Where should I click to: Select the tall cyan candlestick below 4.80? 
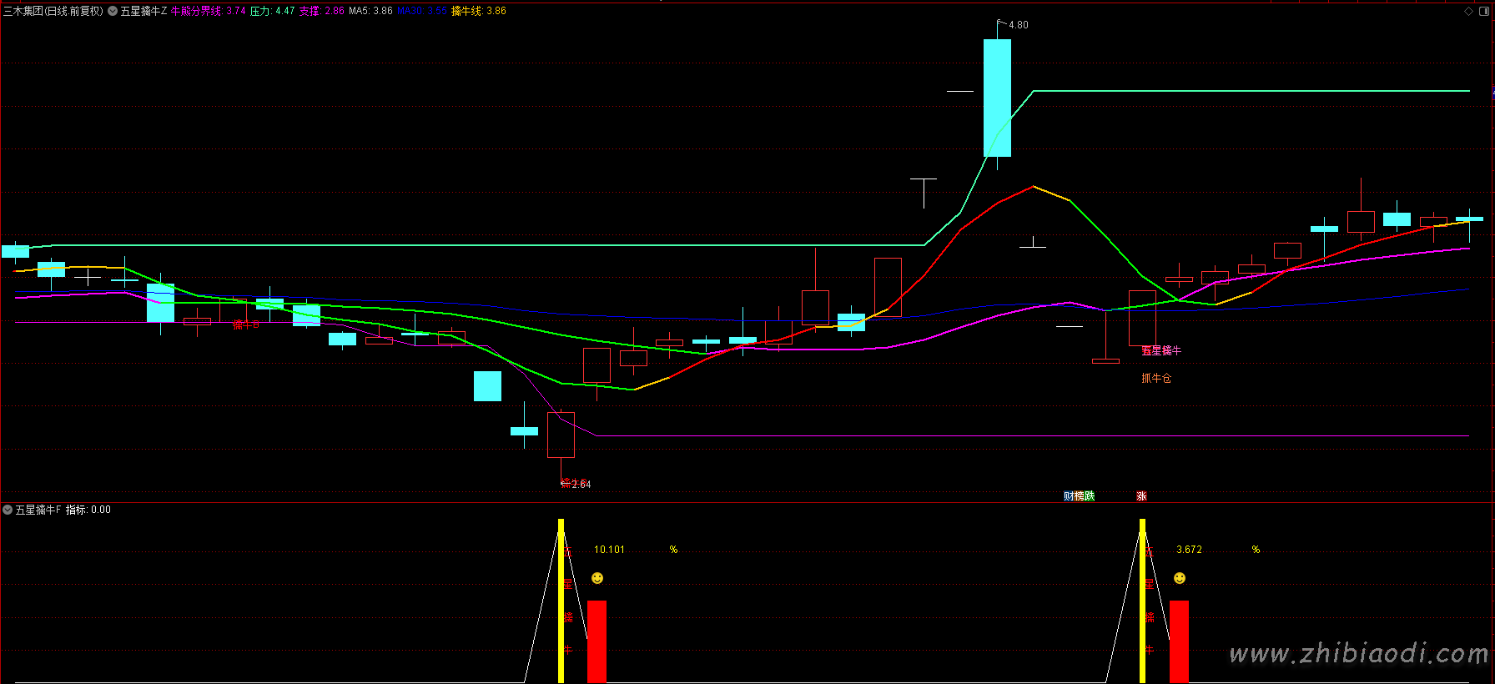tap(997, 98)
